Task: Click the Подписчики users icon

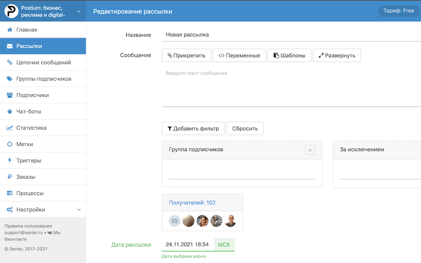Action: pos(9,95)
